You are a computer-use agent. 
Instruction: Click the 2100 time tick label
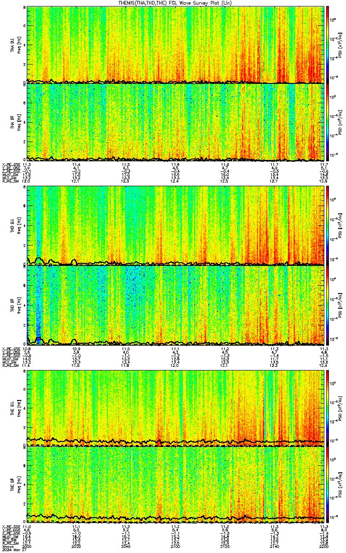pos(175,546)
